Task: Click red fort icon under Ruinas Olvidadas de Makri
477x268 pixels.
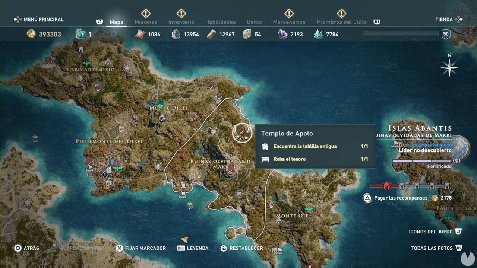Action: pos(231,169)
